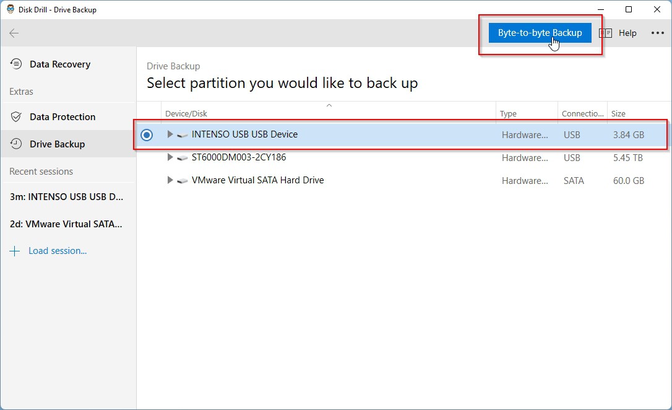Open the Load session link
The width and height of the screenshot is (672, 410).
(x=57, y=251)
